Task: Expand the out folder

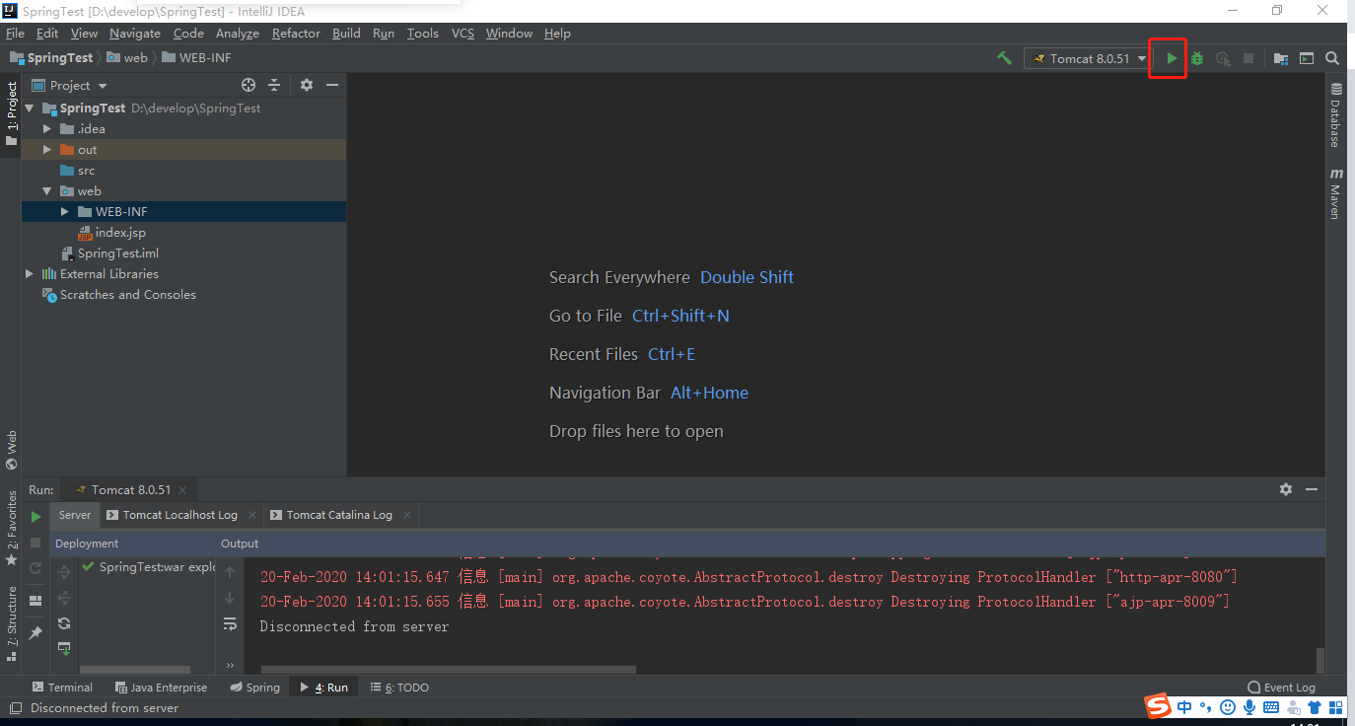Action: pos(47,150)
